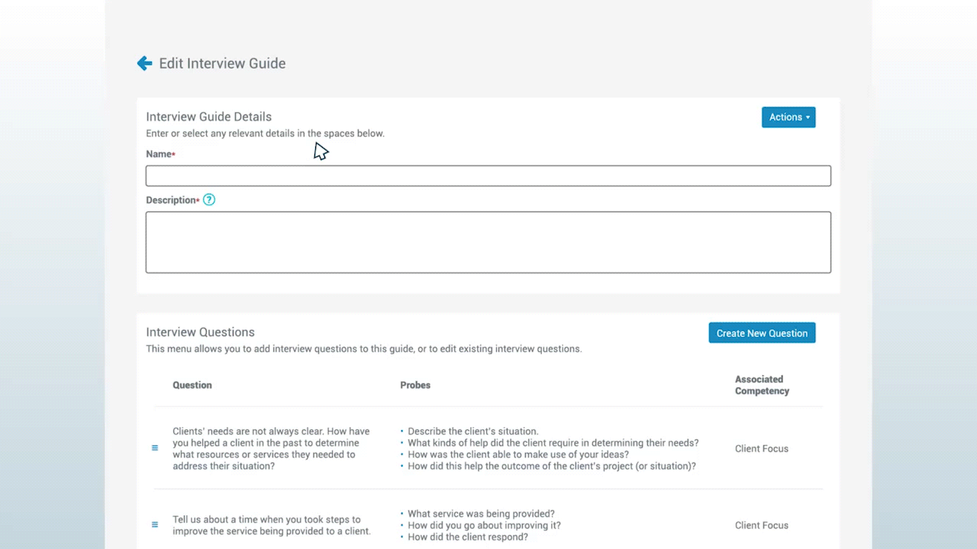Click the Description help question mark icon
Image resolution: width=977 pixels, height=549 pixels.
pyautogui.click(x=209, y=200)
